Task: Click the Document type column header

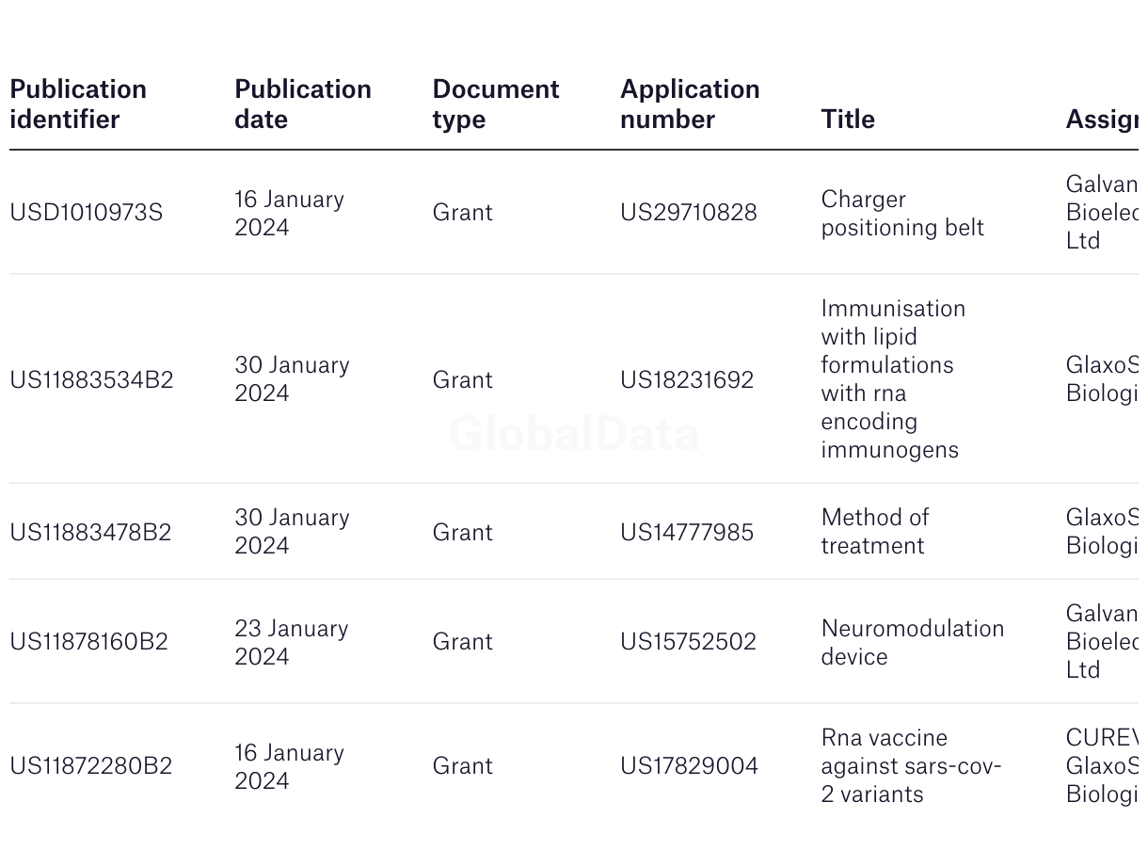Action: pyautogui.click(x=496, y=104)
